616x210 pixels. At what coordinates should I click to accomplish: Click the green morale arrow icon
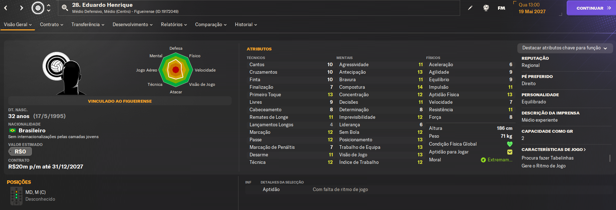[483, 160]
